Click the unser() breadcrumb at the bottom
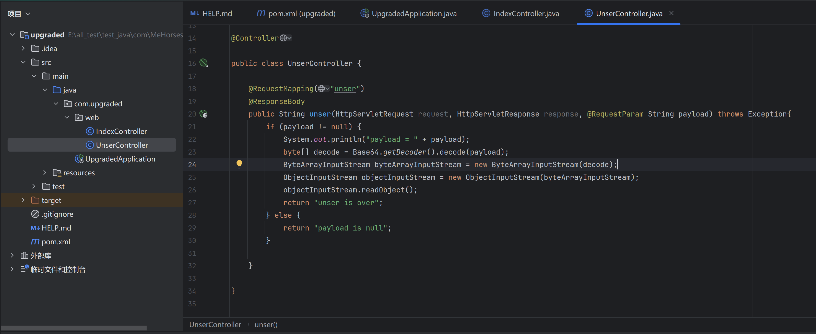 266,325
